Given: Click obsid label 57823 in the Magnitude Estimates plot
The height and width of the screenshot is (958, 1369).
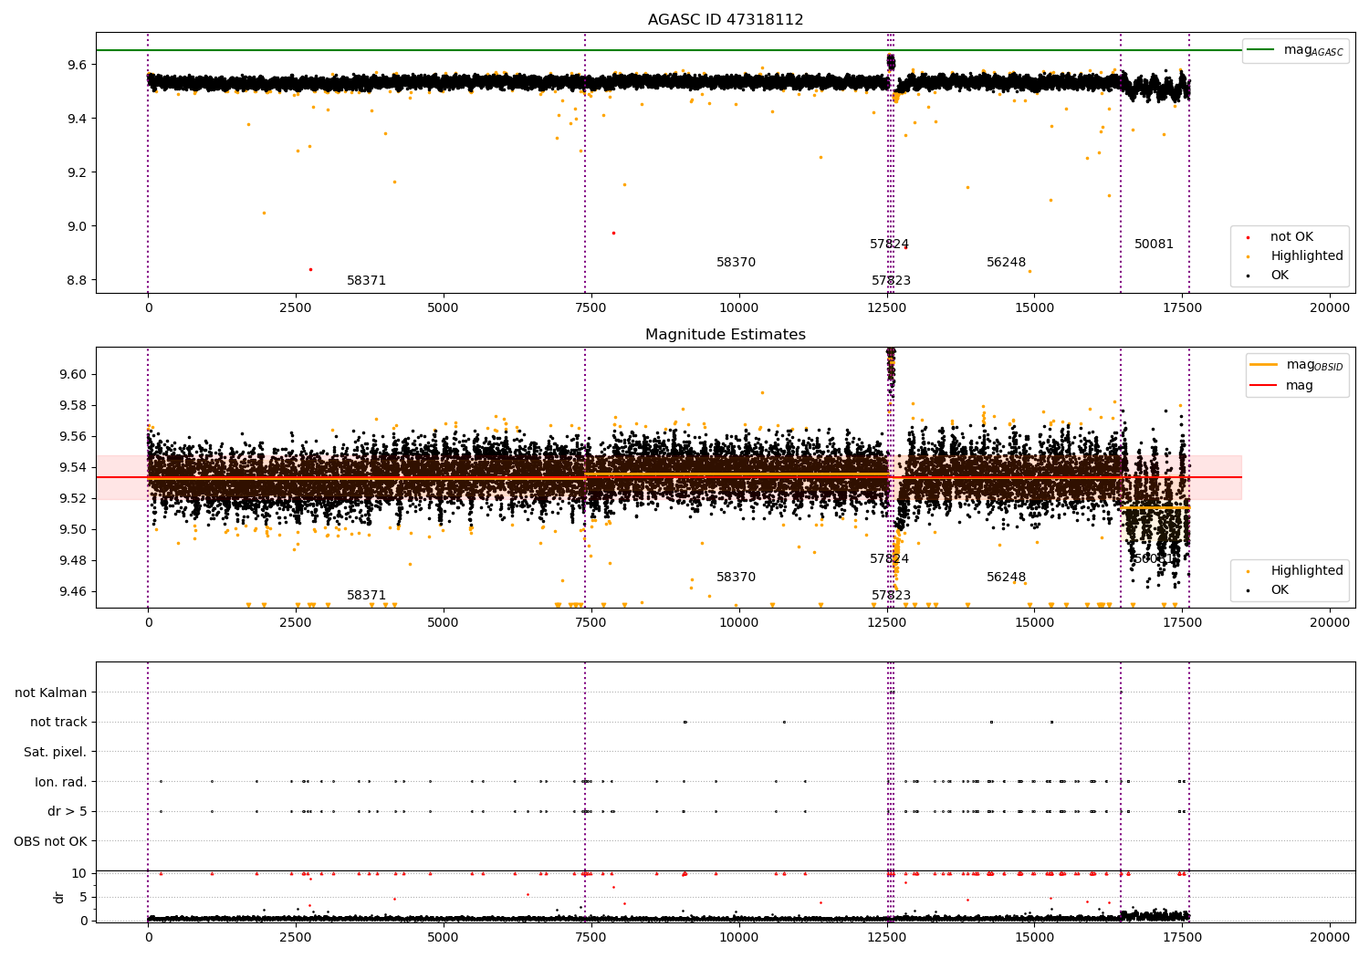Looking at the screenshot, I should coord(892,596).
